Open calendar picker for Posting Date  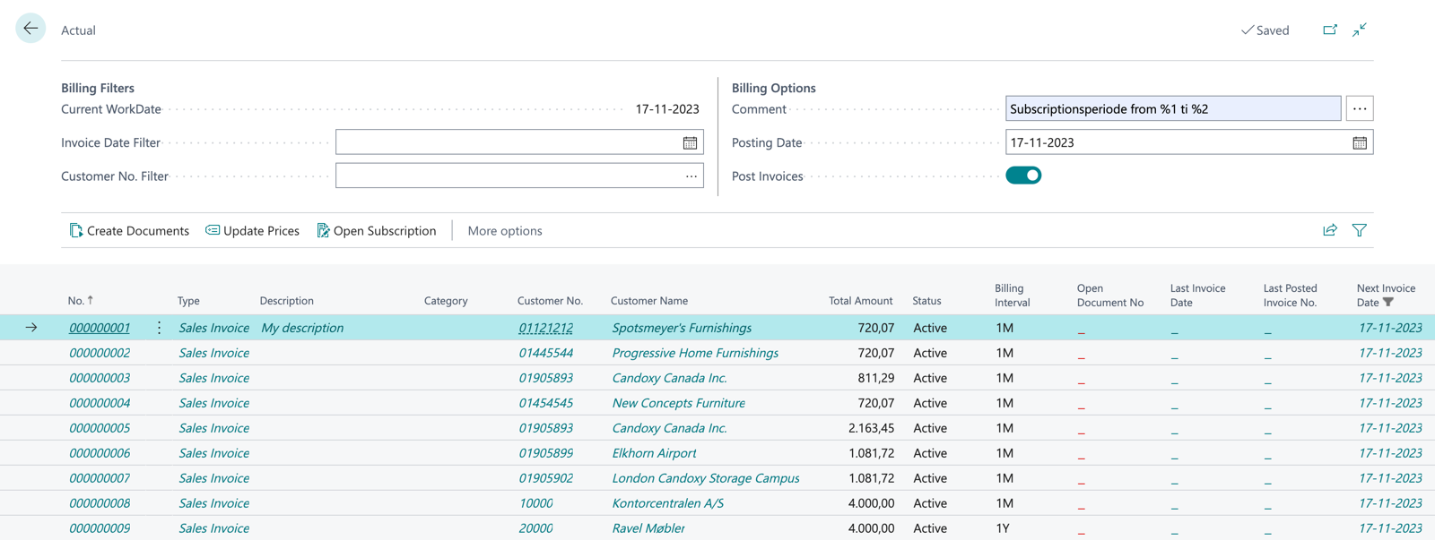click(1360, 142)
